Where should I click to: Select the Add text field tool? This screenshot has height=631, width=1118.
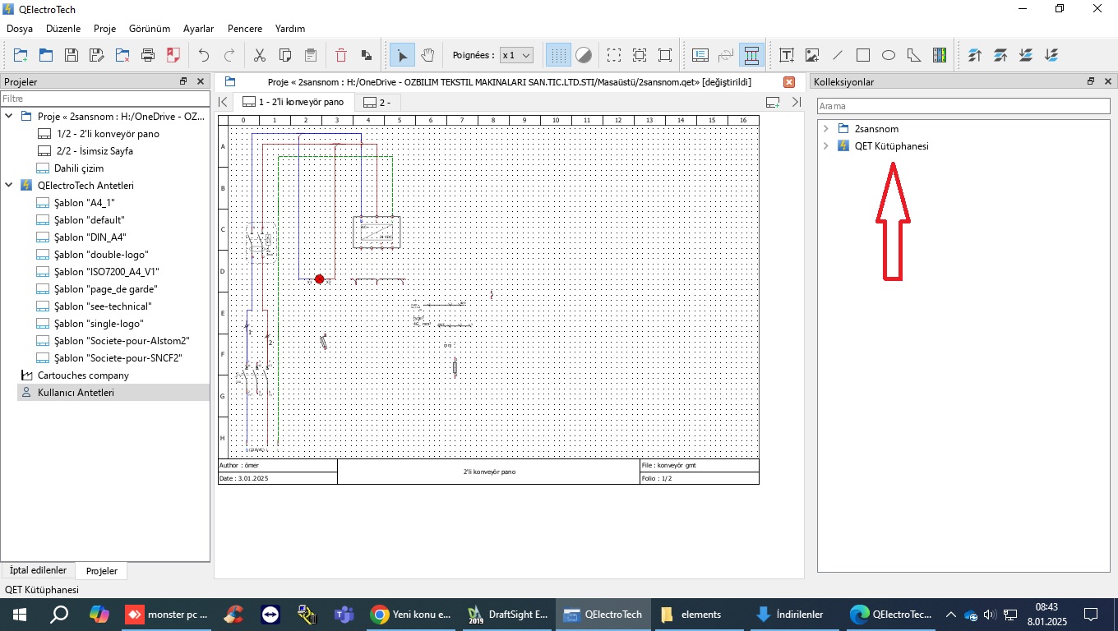coord(787,56)
